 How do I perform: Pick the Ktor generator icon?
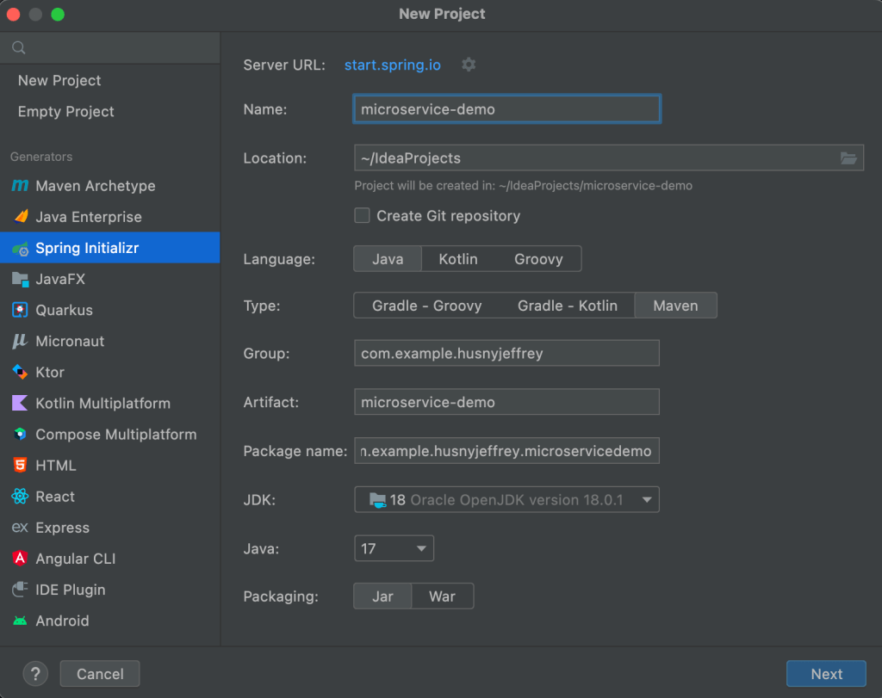pyautogui.click(x=21, y=372)
